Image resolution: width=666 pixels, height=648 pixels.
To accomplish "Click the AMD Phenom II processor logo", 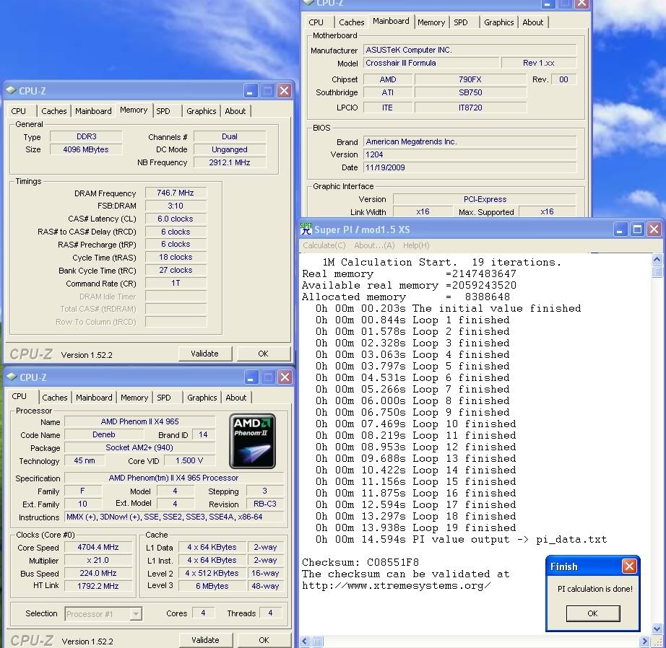I will (252, 441).
